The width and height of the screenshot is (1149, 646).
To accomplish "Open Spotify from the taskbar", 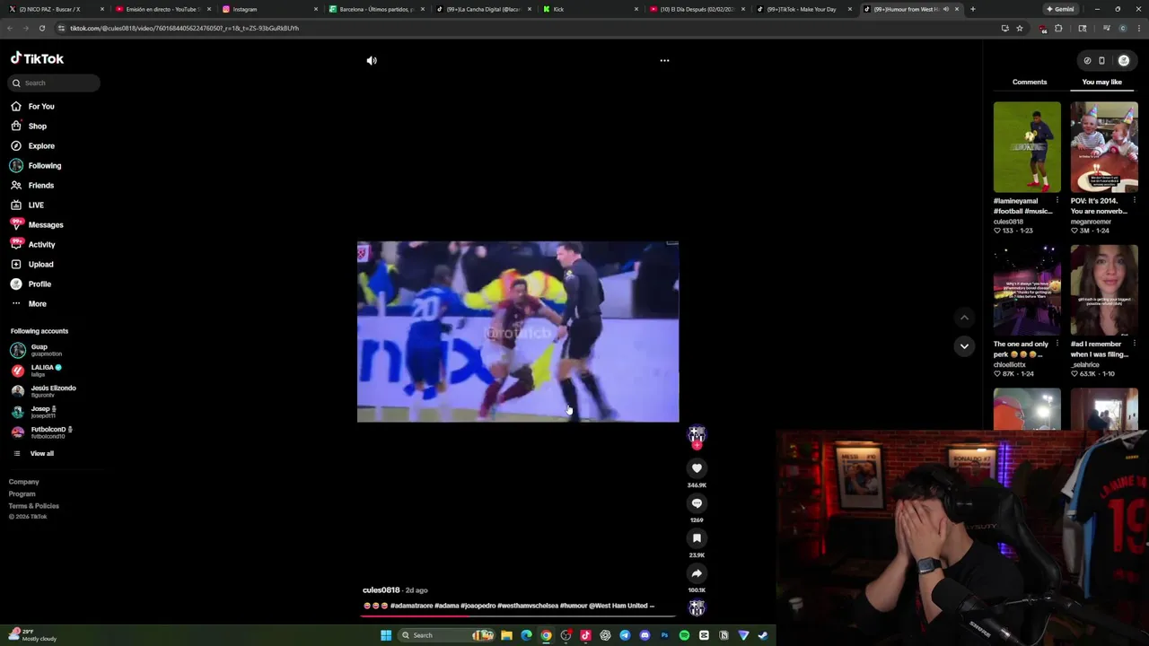I will (684, 635).
